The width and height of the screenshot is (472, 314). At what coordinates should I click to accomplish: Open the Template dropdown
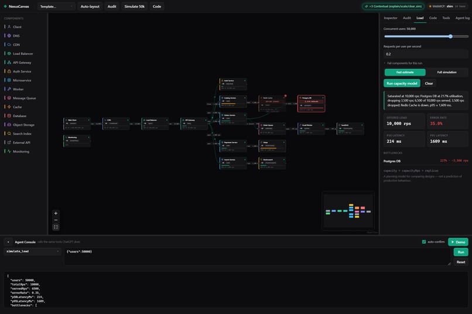point(56,6)
